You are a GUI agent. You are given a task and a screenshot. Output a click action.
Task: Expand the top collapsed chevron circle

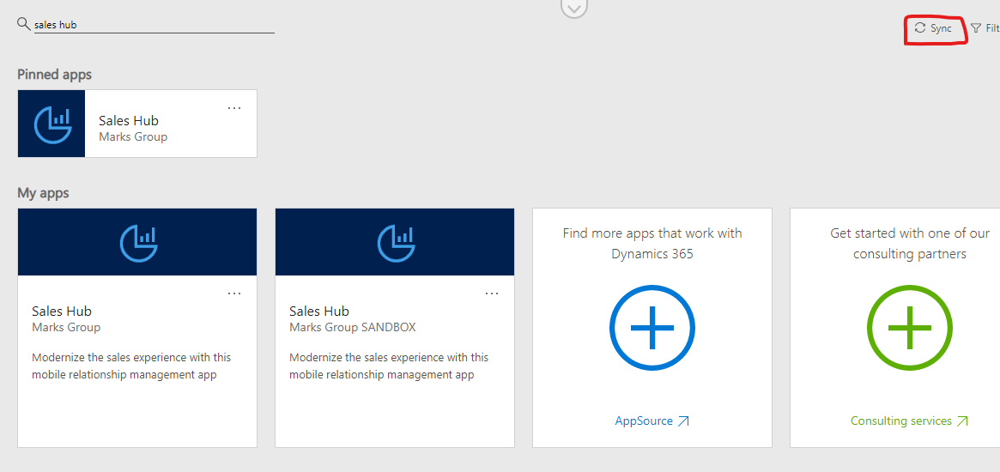[x=574, y=8]
